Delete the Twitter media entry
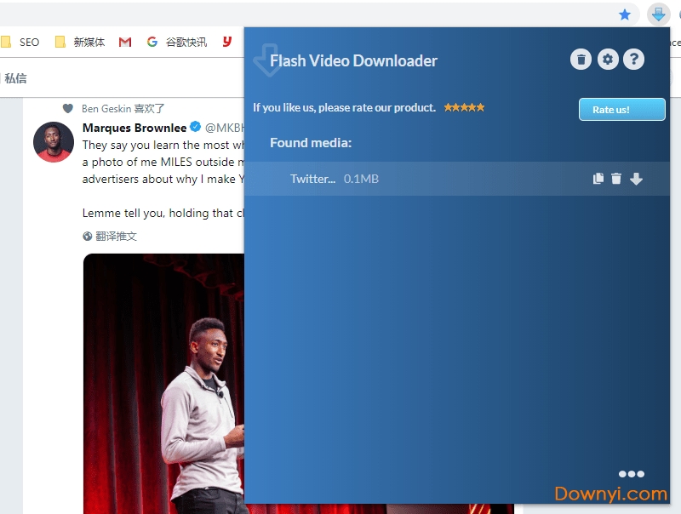Screen dimensions: 681x514 (x=617, y=178)
